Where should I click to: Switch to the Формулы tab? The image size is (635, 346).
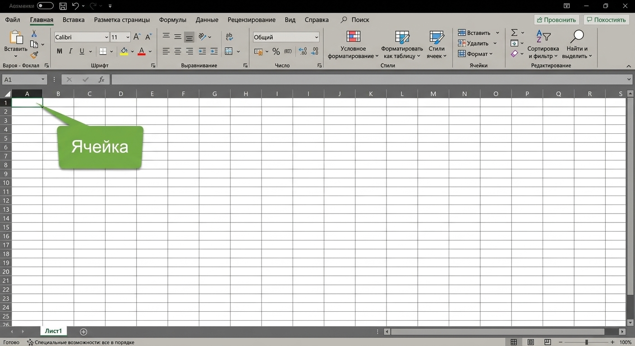coord(173,20)
